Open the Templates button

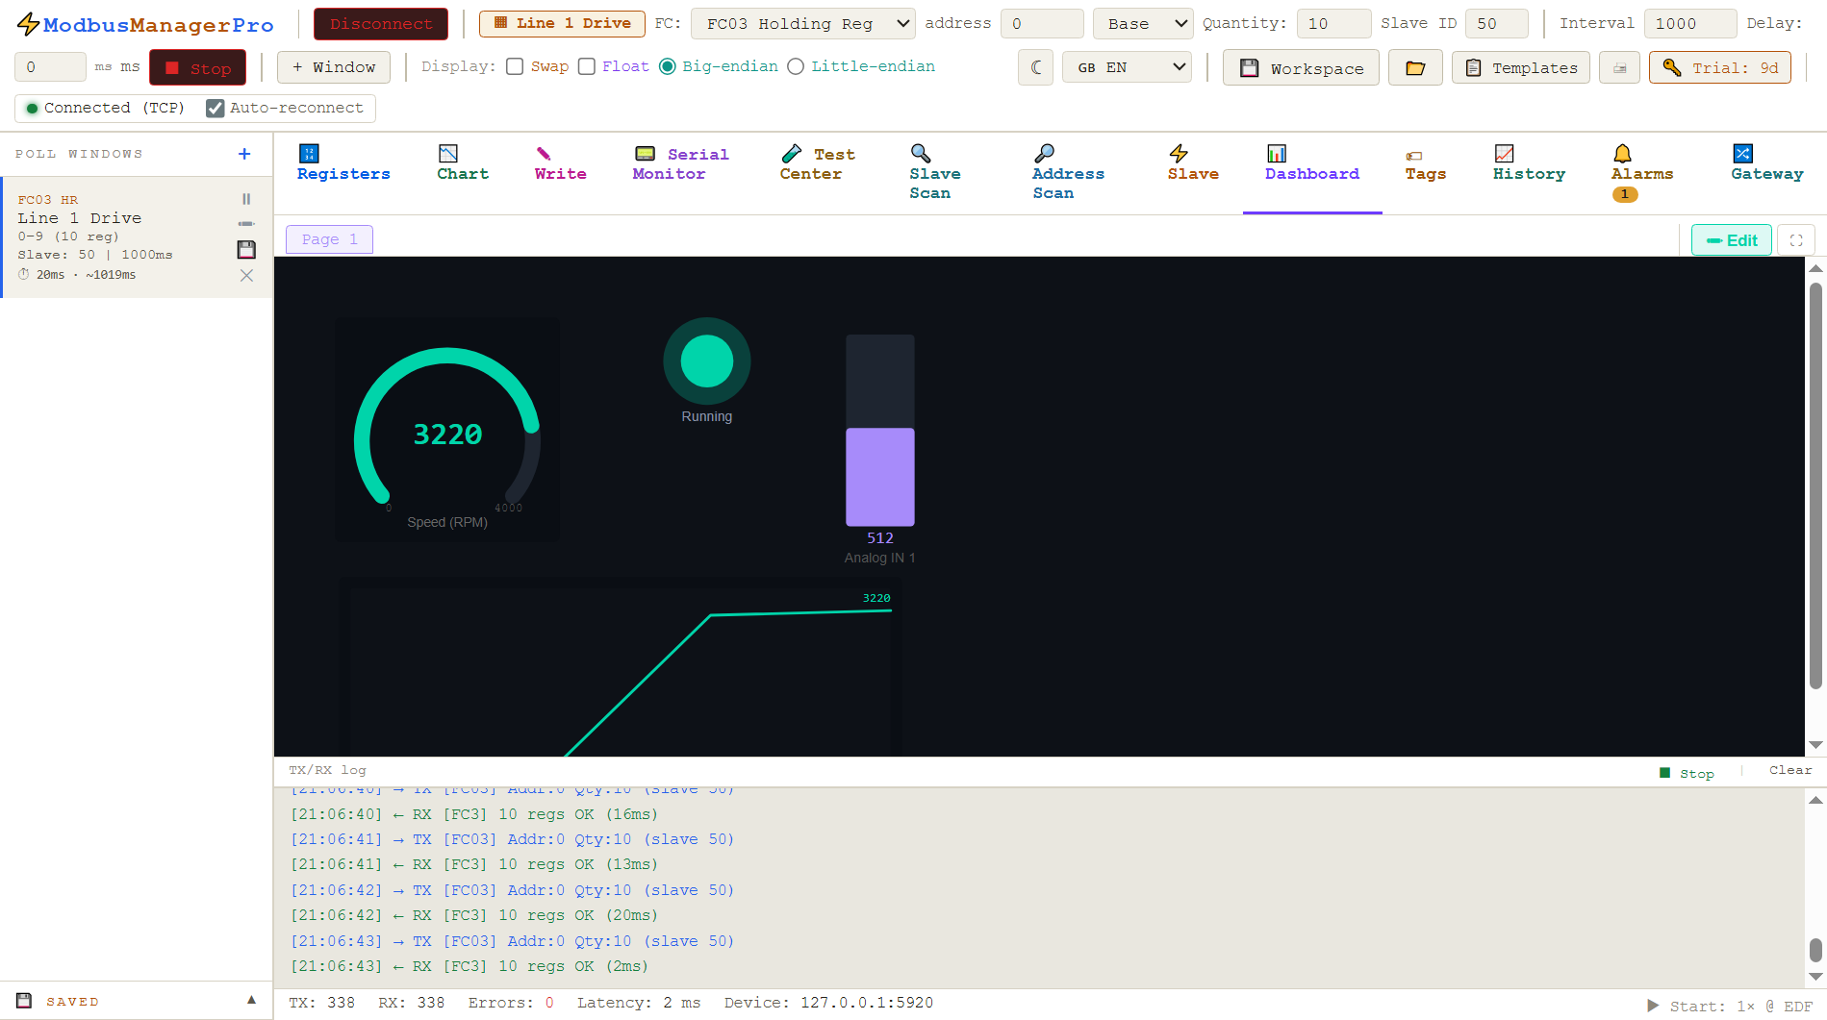click(x=1521, y=67)
